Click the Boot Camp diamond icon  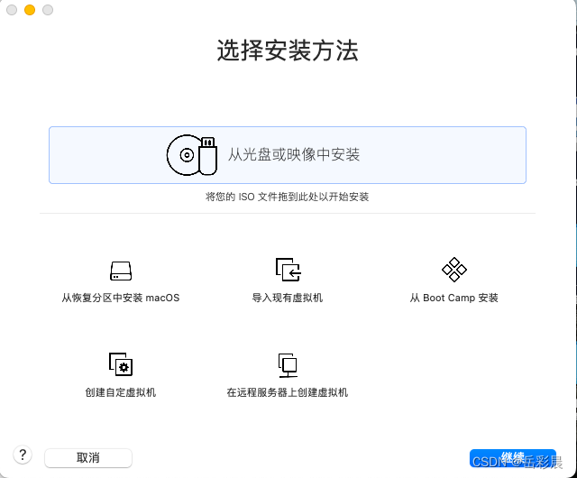tap(454, 270)
